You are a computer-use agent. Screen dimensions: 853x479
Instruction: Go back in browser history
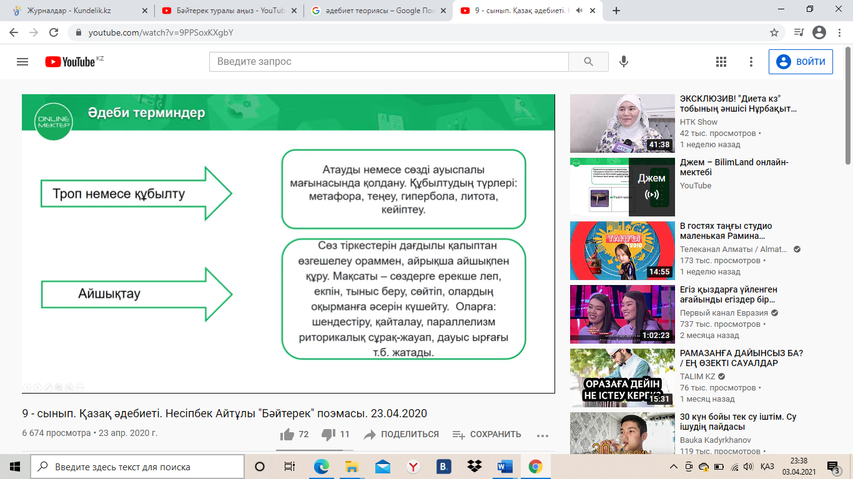pyautogui.click(x=15, y=32)
